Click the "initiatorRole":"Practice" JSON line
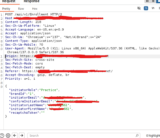The width and height of the screenshot is (160, 138). [x=34, y=90]
